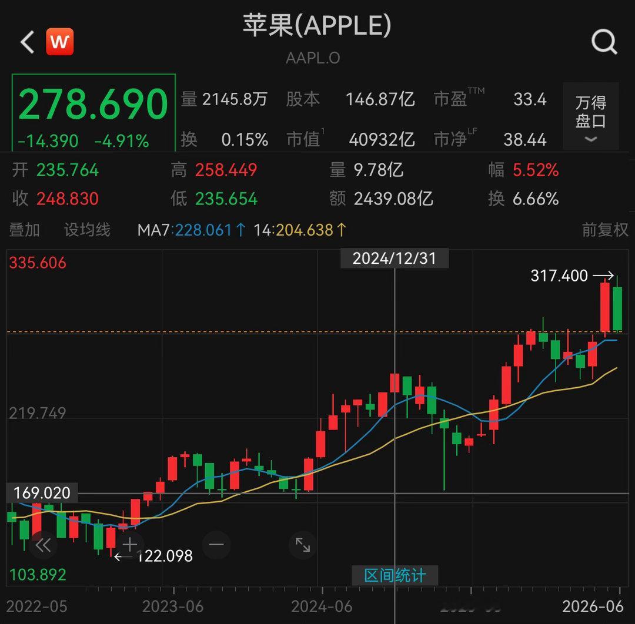Tap the 335.606 top price axis label

click(38, 263)
